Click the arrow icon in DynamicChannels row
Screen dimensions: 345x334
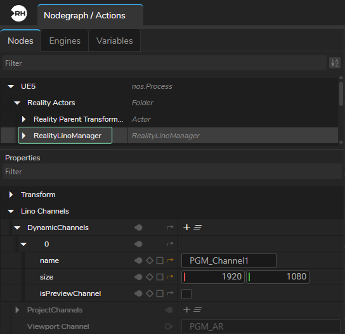170,227
